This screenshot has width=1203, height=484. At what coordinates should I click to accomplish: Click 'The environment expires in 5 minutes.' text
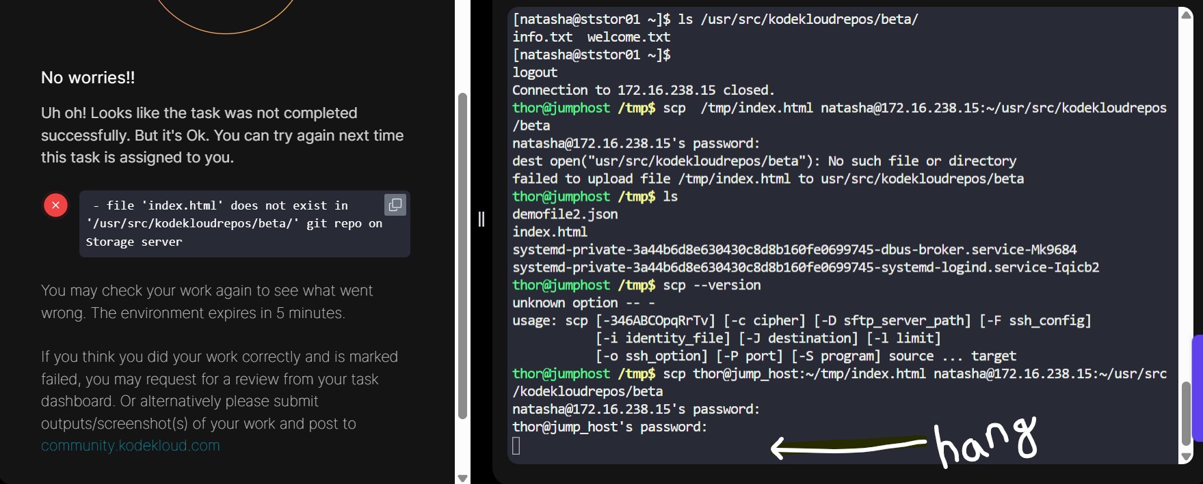click(x=217, y=313)
